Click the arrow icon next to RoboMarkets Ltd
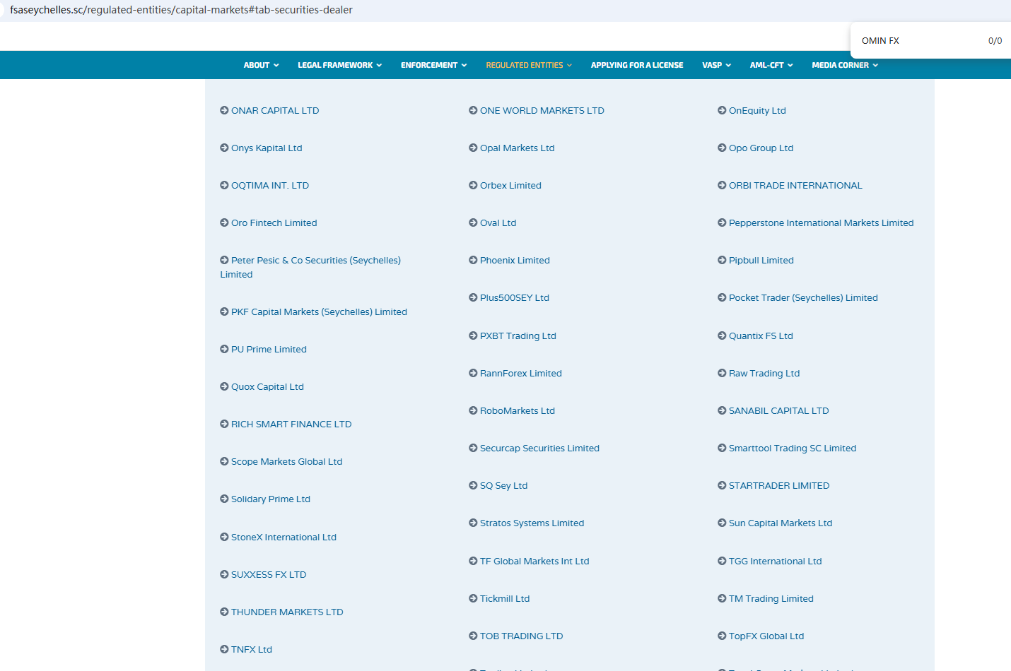The image size is (1011, 671). point(473,410)
